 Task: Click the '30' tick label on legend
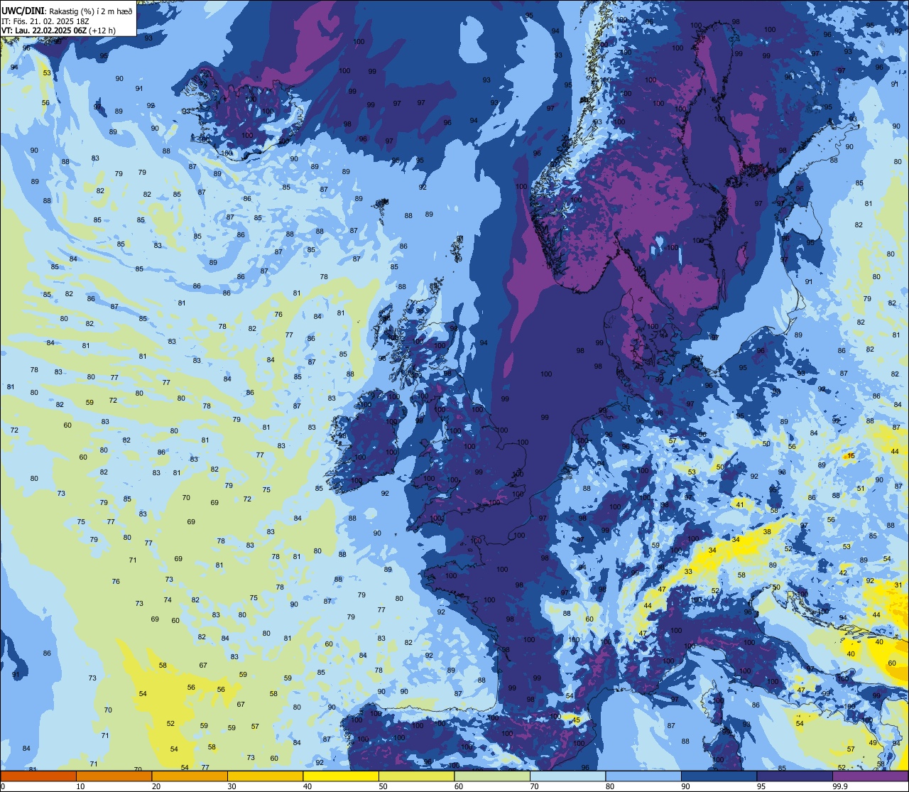point(232,786)
